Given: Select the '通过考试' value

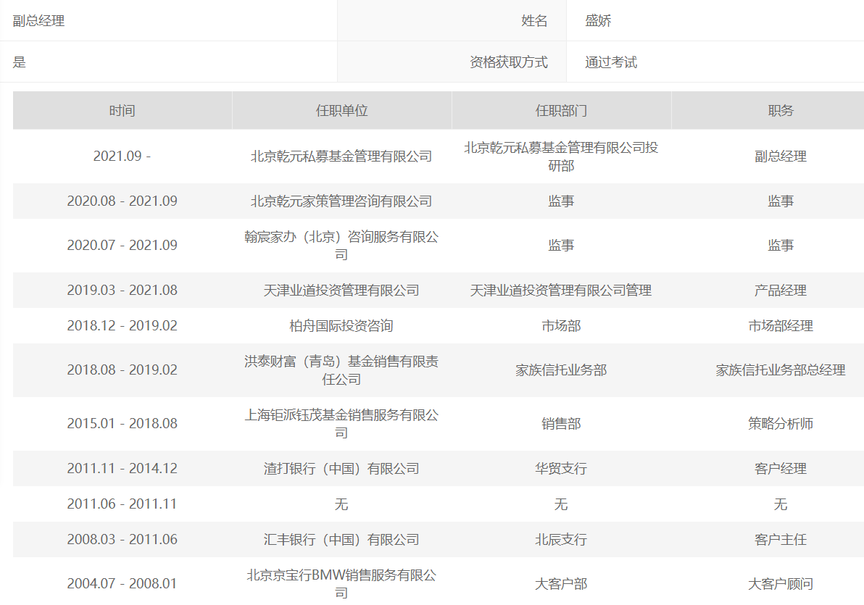Looking at the screenshot, I should point(610,62).
